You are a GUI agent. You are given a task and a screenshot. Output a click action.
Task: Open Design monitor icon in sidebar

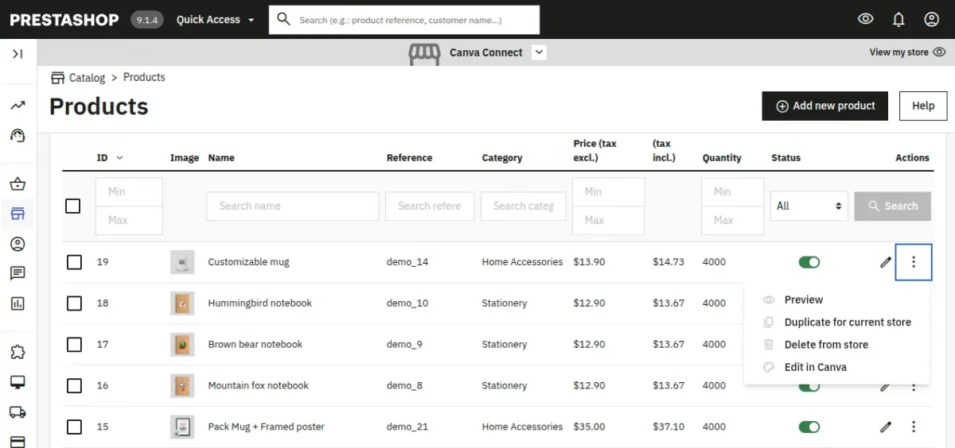(18, 382)
